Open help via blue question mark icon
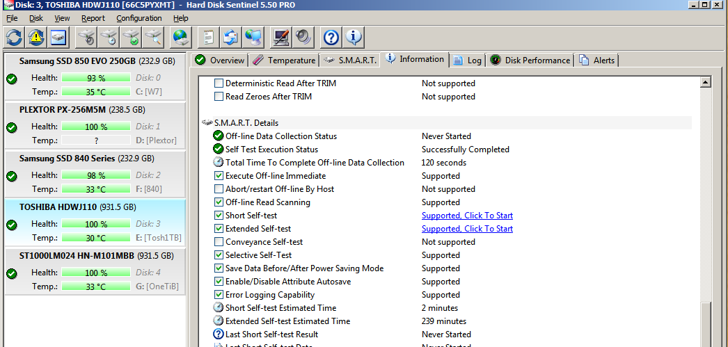The image size is (728, 347). (x=331, y=37)
